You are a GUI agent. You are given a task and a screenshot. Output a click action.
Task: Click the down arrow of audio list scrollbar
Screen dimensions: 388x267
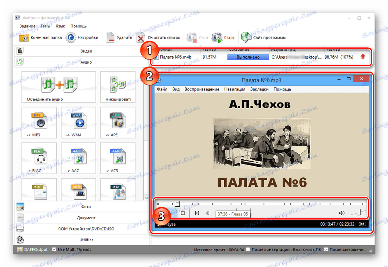tap(146, 198)
